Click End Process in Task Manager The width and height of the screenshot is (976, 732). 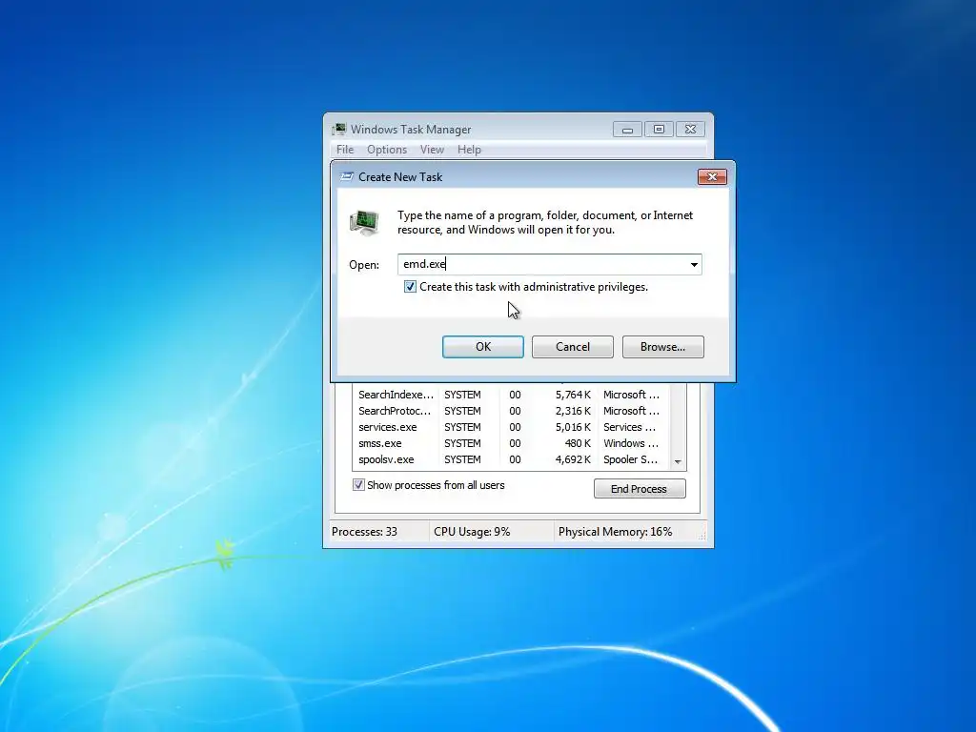point(640,489)
